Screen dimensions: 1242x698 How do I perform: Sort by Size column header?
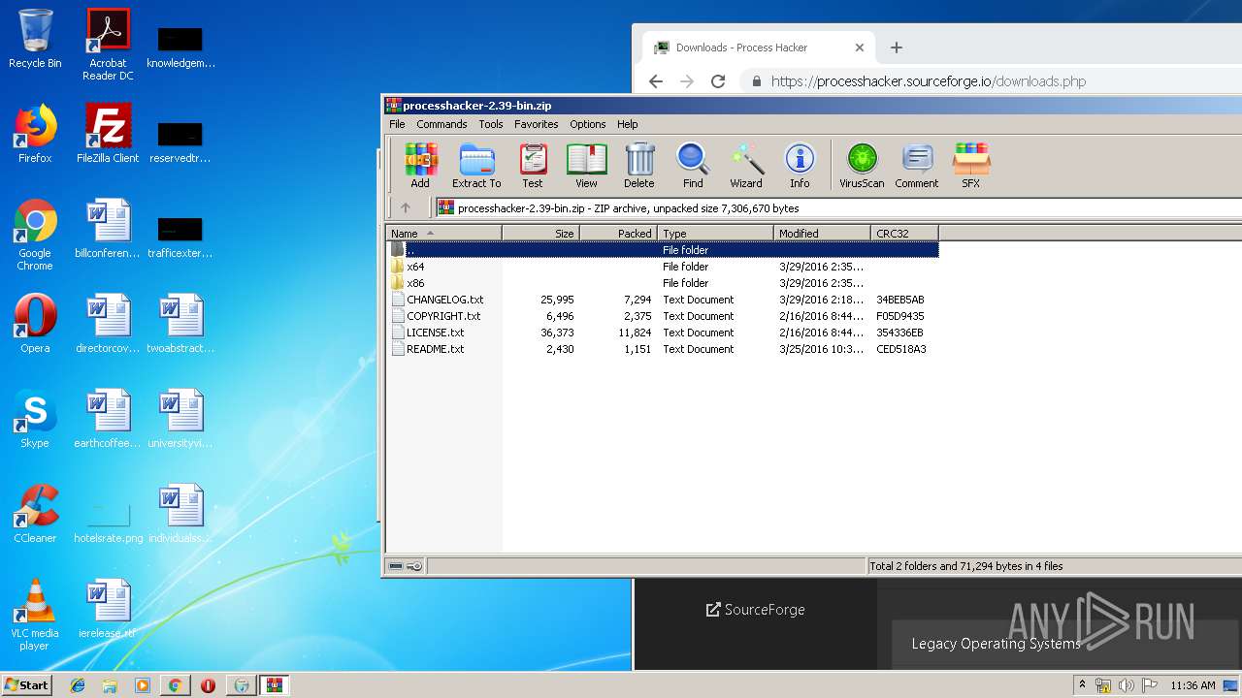[541, 234]
